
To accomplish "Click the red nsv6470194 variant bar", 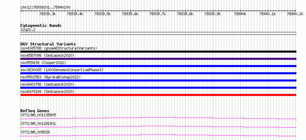I will coord(158,95).
